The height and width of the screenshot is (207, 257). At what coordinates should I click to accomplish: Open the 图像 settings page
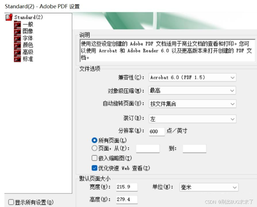(x=28, y=31)
